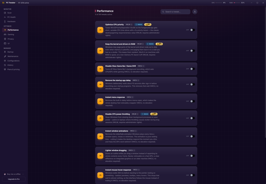This screenshot has height=184, width=266.
Task: Click the search magnifier icon
Action: point(163,12)
